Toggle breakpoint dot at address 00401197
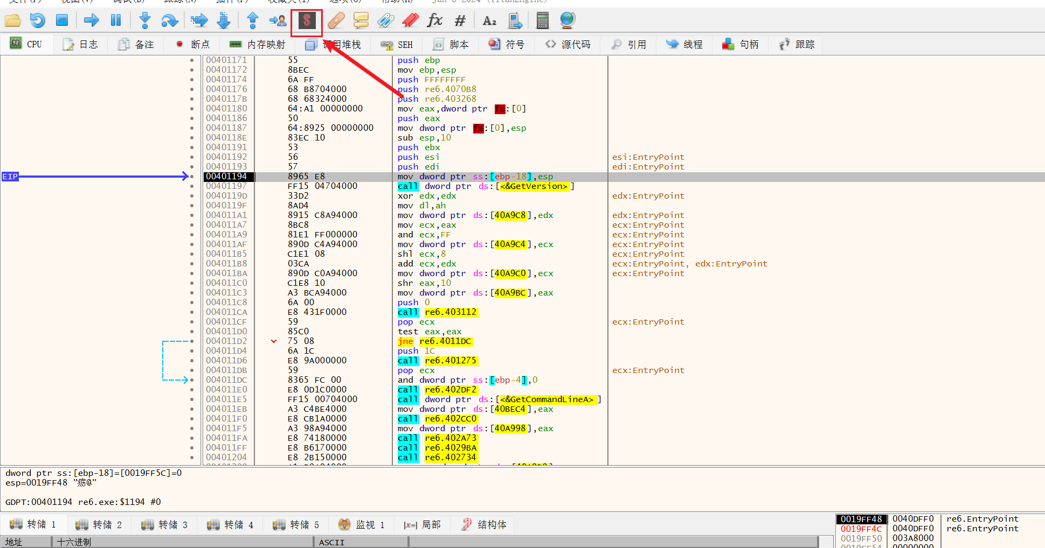Viewport: 1045px width, 548px height. click(x=192, y=186)
